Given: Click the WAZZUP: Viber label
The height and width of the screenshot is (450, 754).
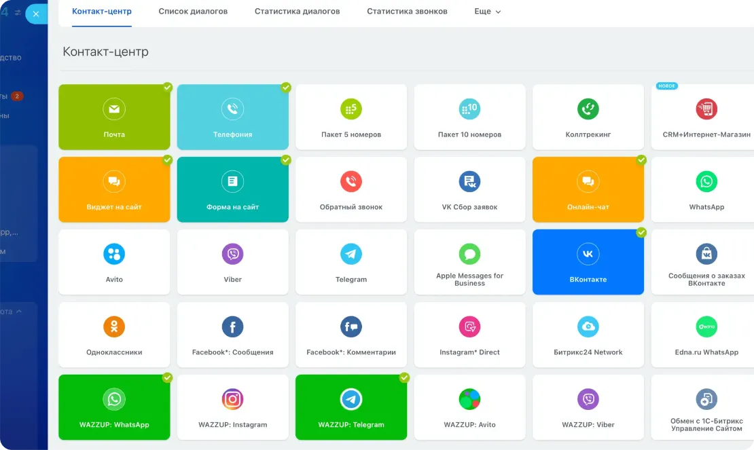Looking at the screenshot, I should tap(588, 424).
